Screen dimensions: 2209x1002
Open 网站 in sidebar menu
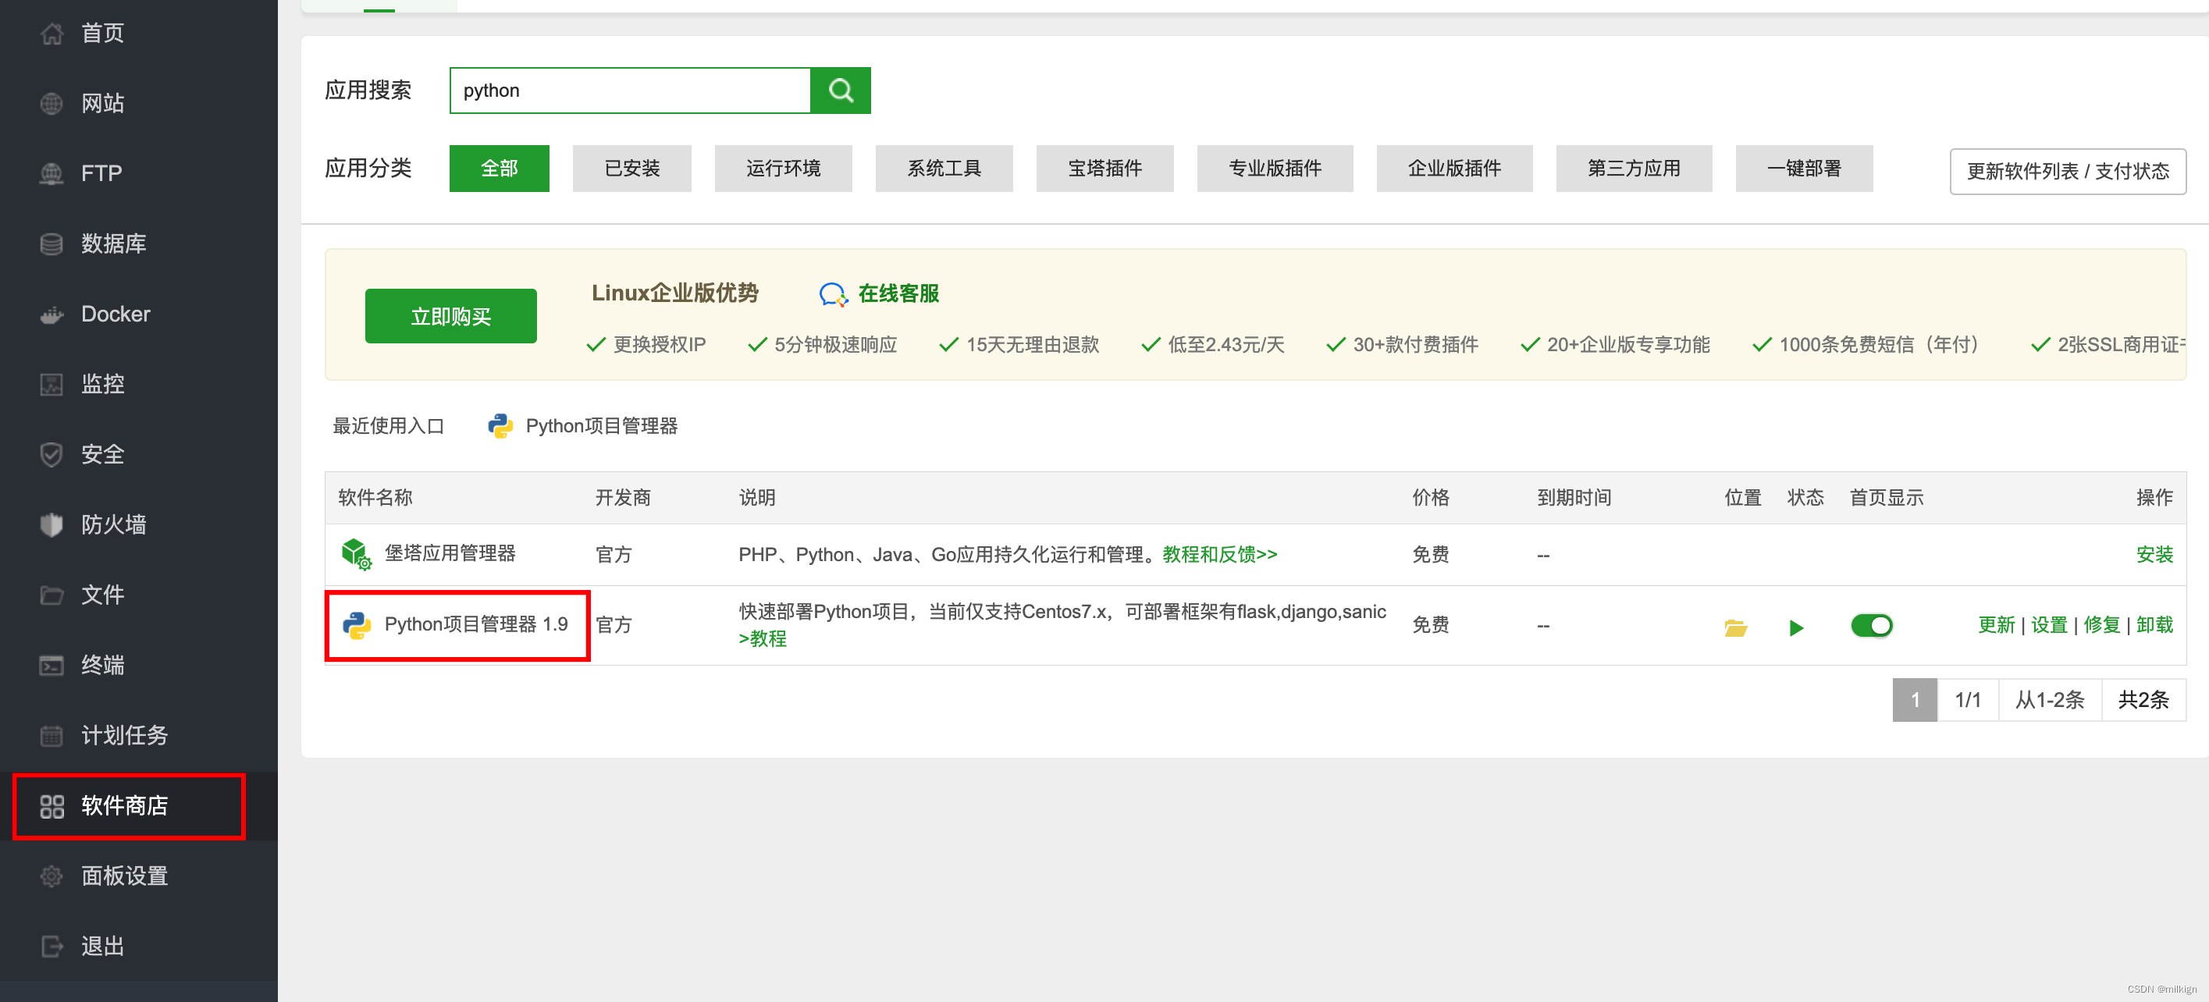pos(103,104)
